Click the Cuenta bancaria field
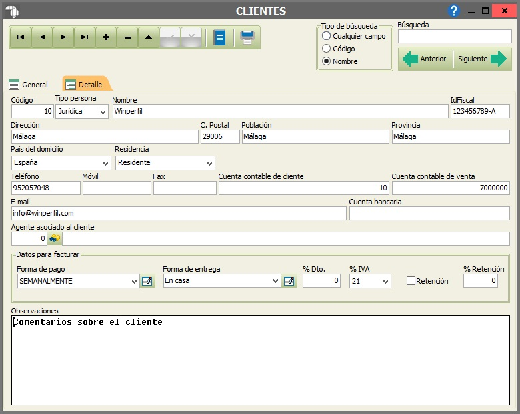 coord(429,213)
